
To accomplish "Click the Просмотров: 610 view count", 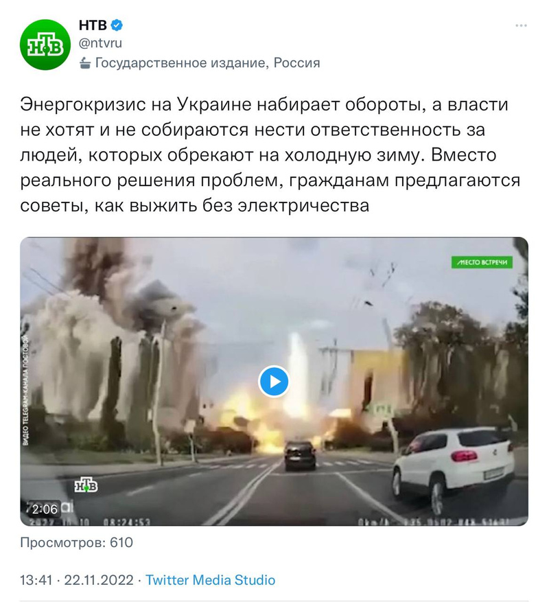I will tap(76, 542).
